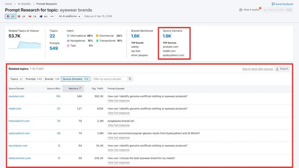Select the US flag country button

pyautogui.click(x=11, y=16)
